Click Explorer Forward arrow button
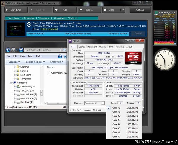Image resolution: width=178 pixels, height=145 pixels. pos(13,50)
